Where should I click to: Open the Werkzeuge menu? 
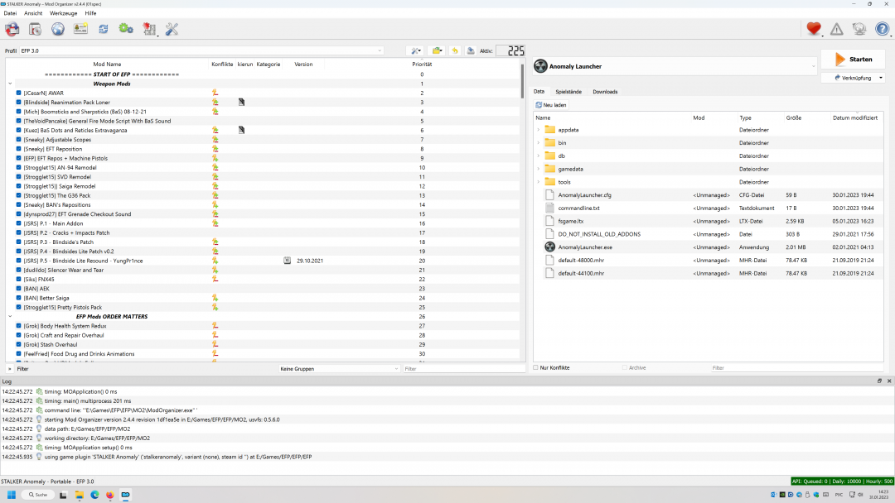click(63, 13)
